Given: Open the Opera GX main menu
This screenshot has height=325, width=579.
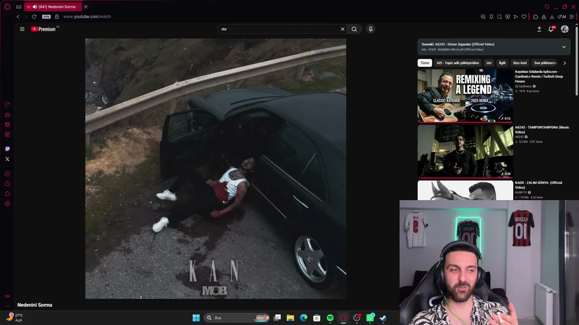Looking at the screenshot, I should 7,7.
